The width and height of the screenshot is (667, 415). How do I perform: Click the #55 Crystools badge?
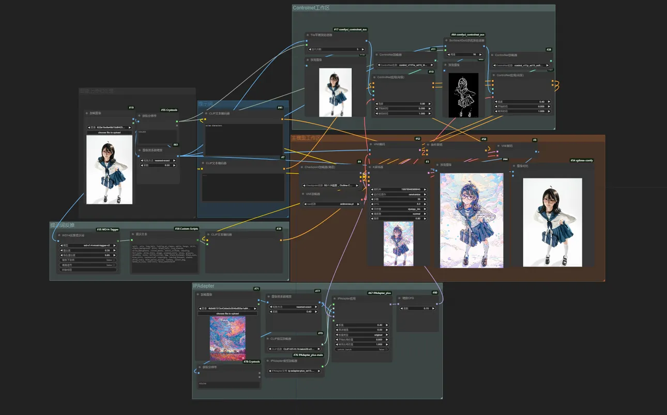click(169, 110)
